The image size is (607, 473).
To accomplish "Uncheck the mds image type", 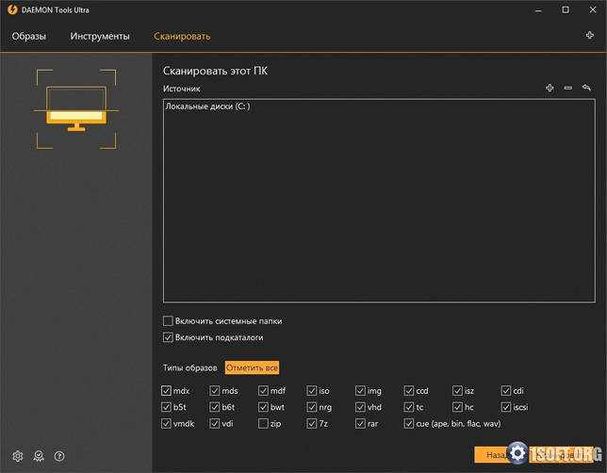I will [215, 390].
